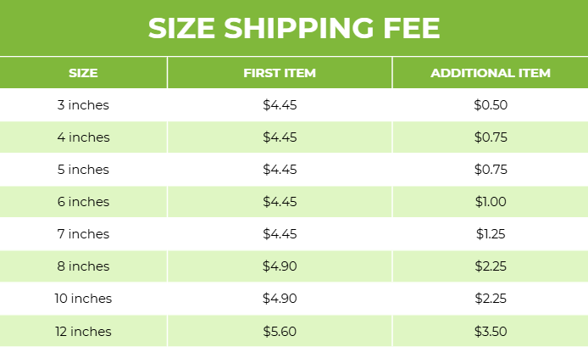Select the $1.25 additional item fee
This screenshot has width=588, height=347.
(491, 234)
